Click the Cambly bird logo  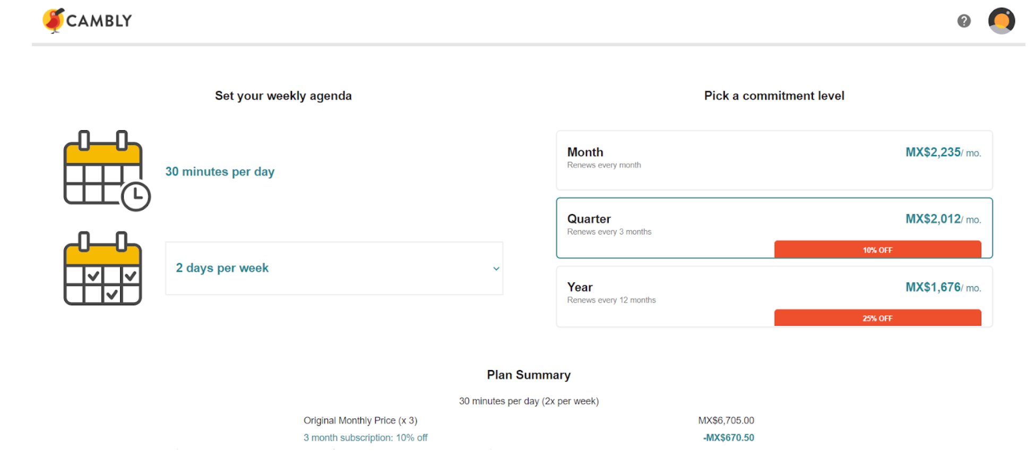[53, 21]
